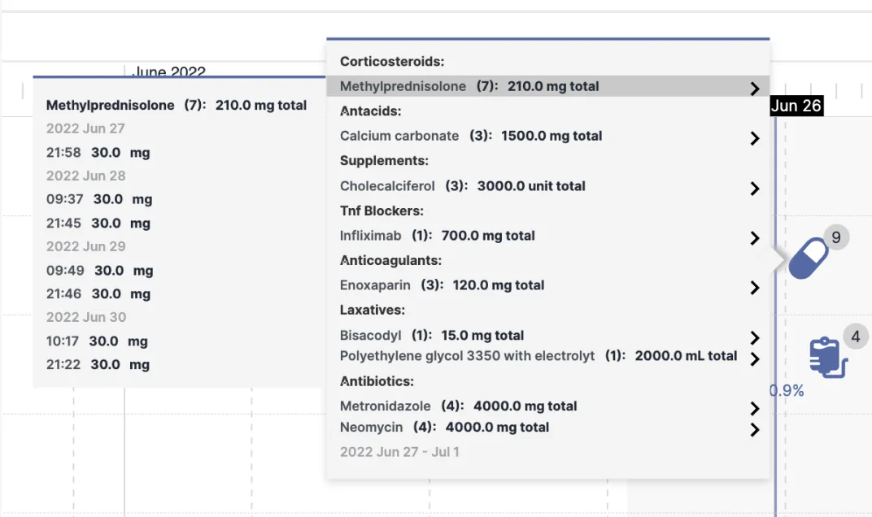The image size is (872, 517).
Task: Click the Methylprednisolone (7) detail panel title
Action: pos(177,105)
